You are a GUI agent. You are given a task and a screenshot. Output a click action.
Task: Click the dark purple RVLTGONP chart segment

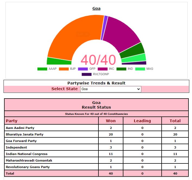[134, 63]
